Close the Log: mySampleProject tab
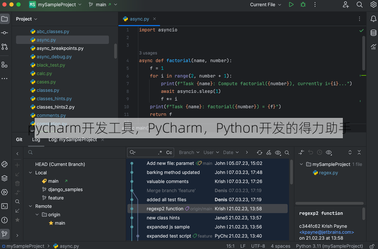The width and height of the screenshot is (378, 249). [103, 140]
